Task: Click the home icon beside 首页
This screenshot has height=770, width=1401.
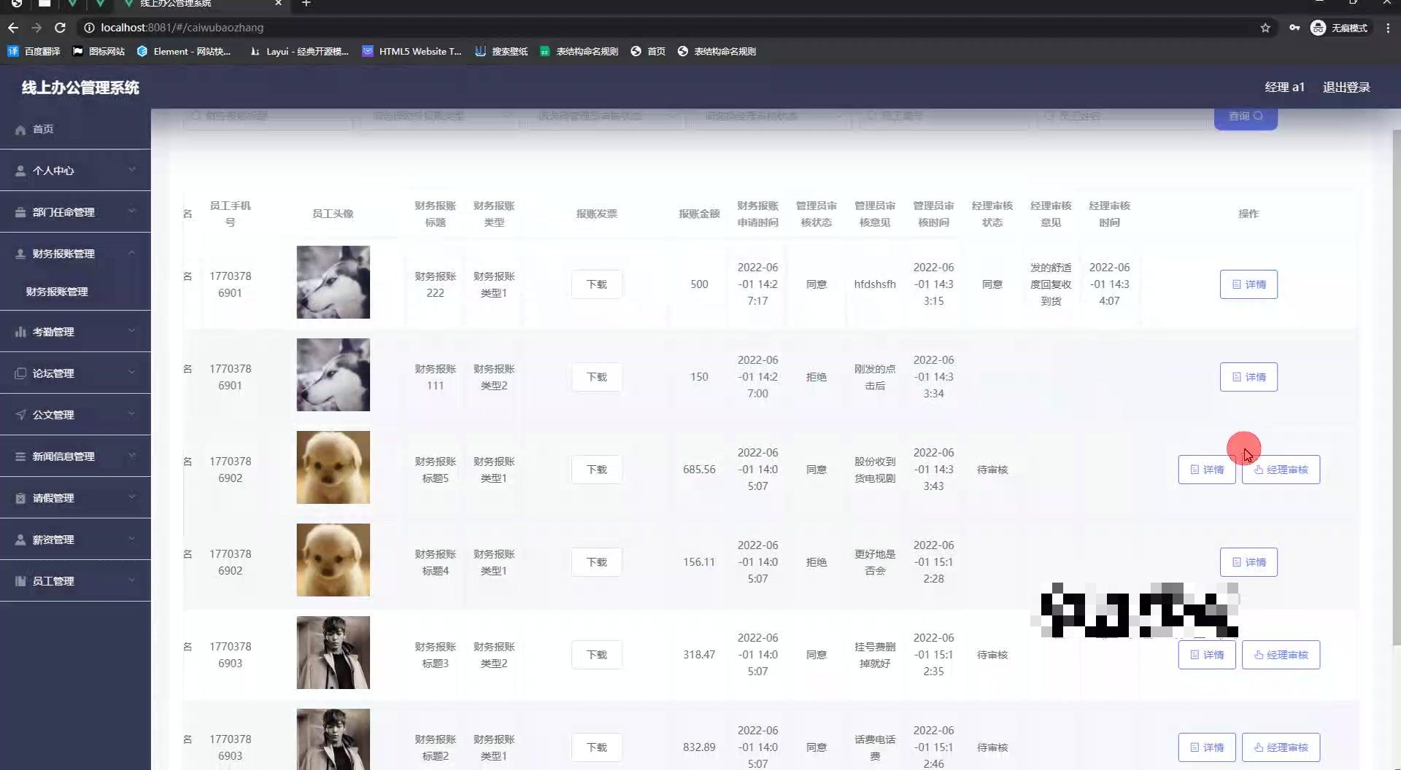Action: tap(20, 129)
